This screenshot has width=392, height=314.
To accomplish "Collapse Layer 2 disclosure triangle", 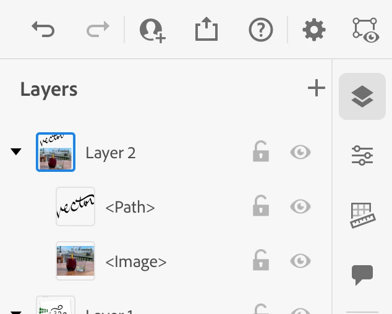I will coord(16,151).
